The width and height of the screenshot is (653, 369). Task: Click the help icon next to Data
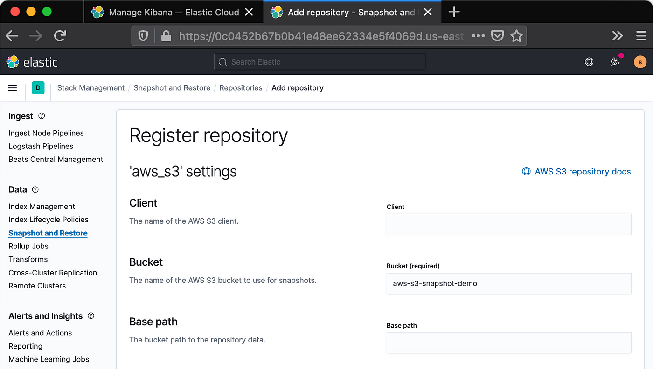(x=35, y=189)
